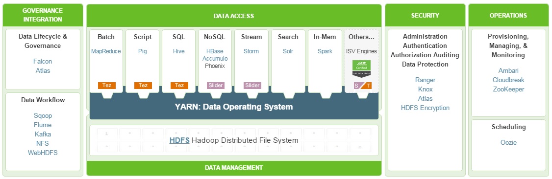Click the Tez badge under Batch

click(x=107, y=85)
